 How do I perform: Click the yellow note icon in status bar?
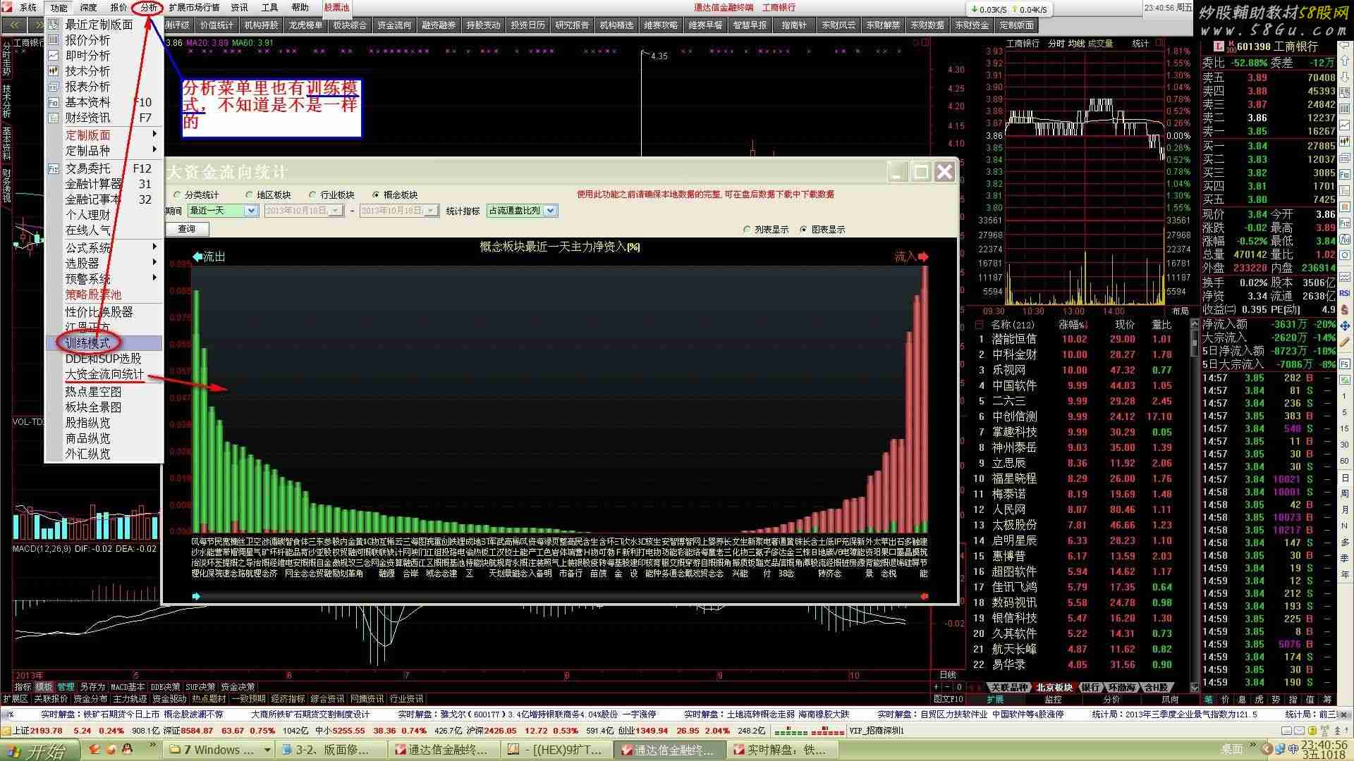coord(1314,731)
